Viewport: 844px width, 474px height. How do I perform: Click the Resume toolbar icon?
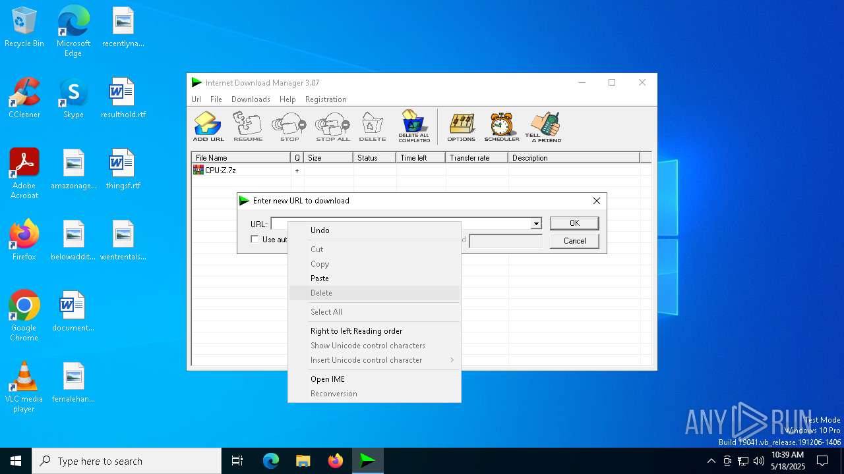(x=248, y=126)
